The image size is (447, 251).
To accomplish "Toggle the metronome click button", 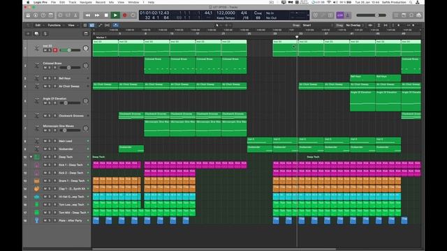I will 348,15.
